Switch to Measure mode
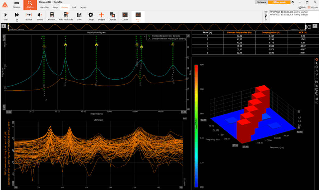Screen dimensions: 319x190 [17, 5]
